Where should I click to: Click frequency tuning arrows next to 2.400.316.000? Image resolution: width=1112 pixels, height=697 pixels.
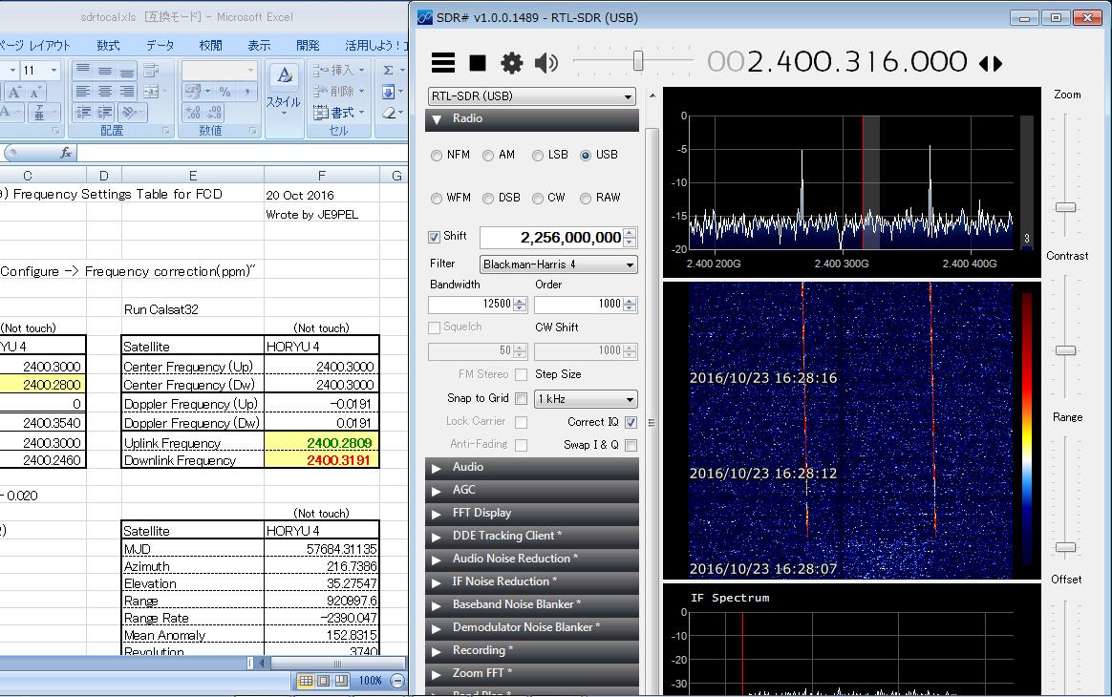pos(991,64)
